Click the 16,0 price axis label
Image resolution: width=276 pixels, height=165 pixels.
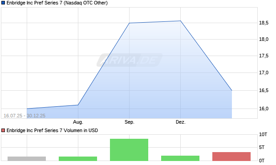pos(264,109)
